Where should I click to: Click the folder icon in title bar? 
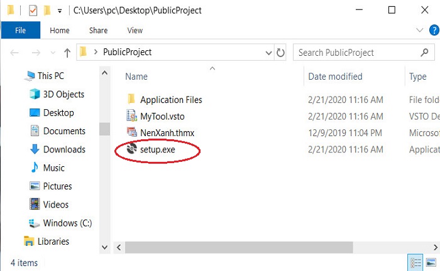tap(11, 11)
